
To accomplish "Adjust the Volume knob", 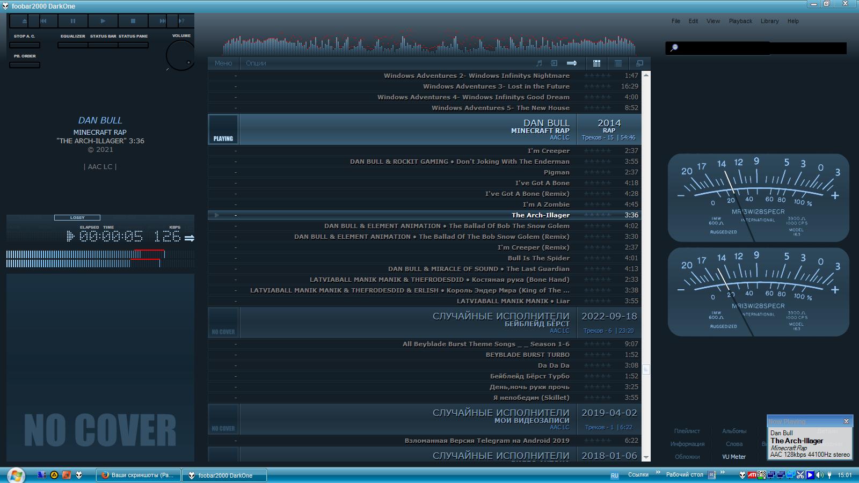I will (180, 55).
